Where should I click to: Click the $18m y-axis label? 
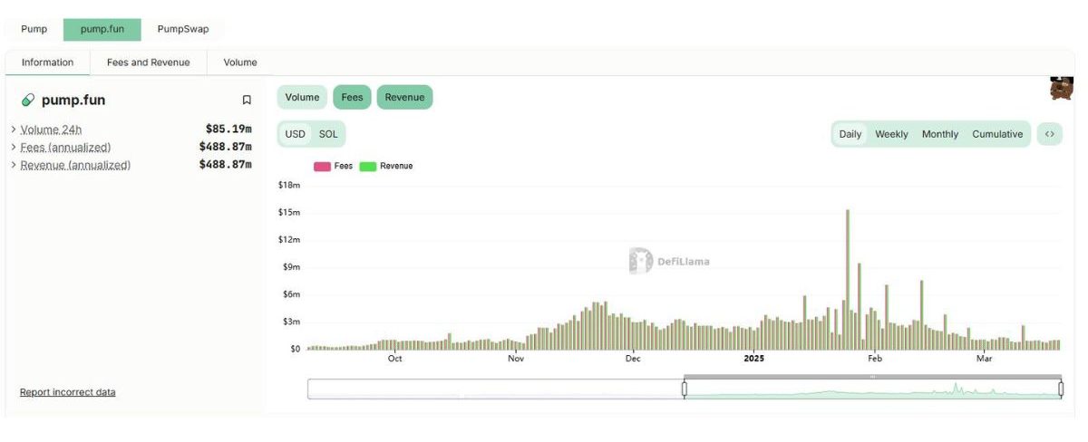pos(289,186)
